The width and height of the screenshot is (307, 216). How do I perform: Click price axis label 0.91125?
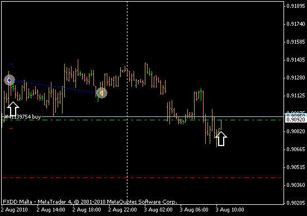296,96
